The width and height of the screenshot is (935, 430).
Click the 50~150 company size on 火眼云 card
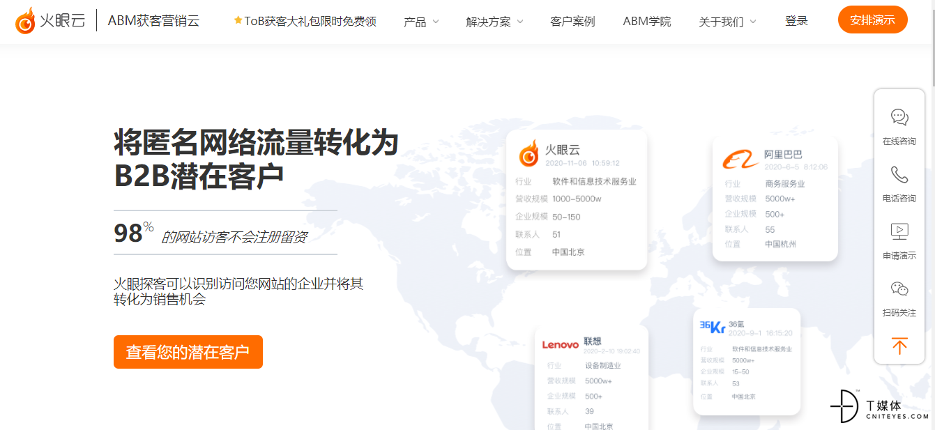(566, 217)
